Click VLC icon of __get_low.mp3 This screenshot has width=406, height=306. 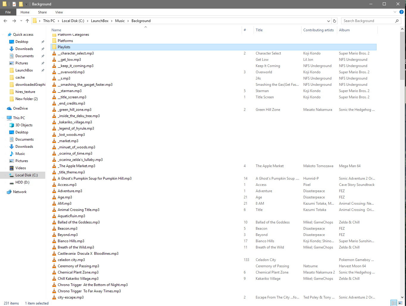click(54, 60)
